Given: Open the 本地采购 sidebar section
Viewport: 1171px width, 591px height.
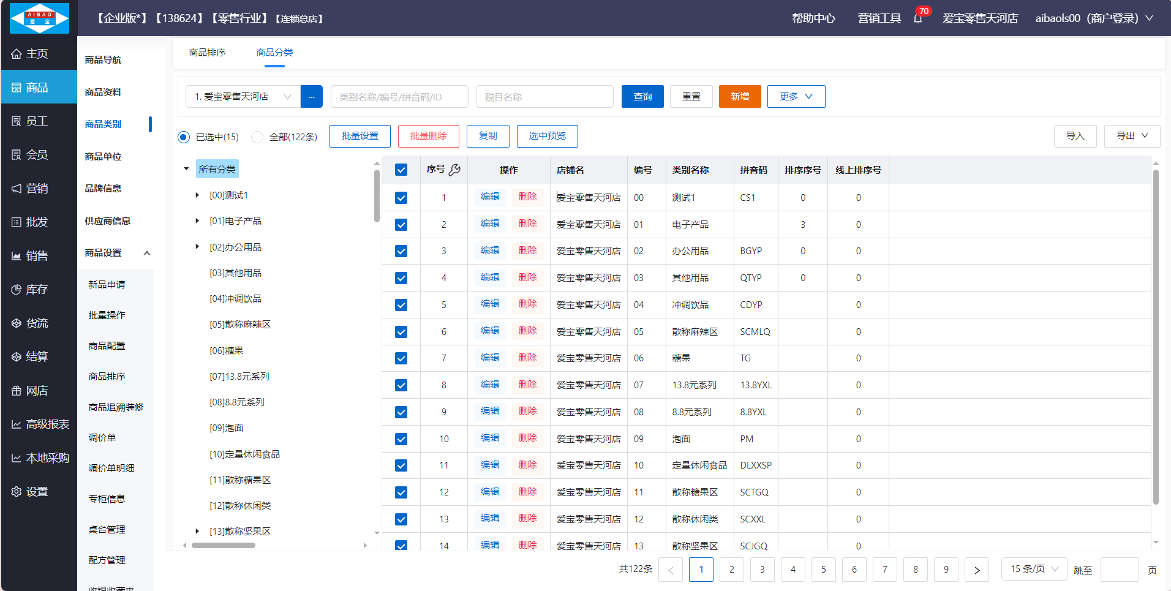Looking at the screenshot, I should click(39, 458).
